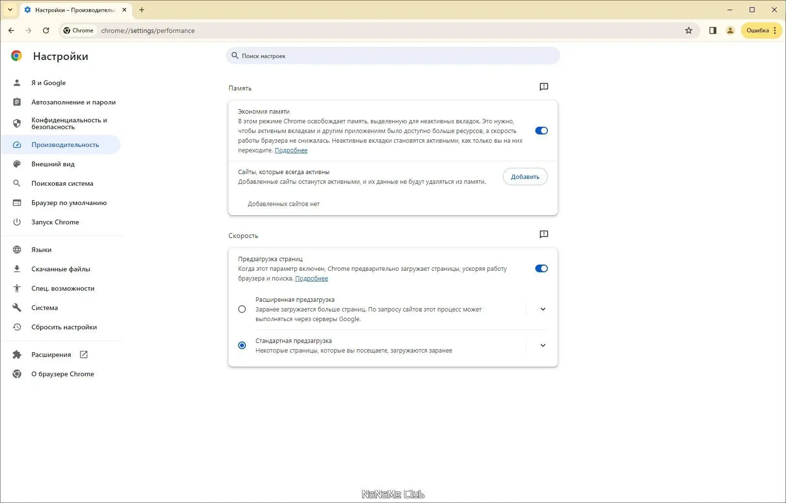
Task: Open Система settings section
Action: pos(61,308)
